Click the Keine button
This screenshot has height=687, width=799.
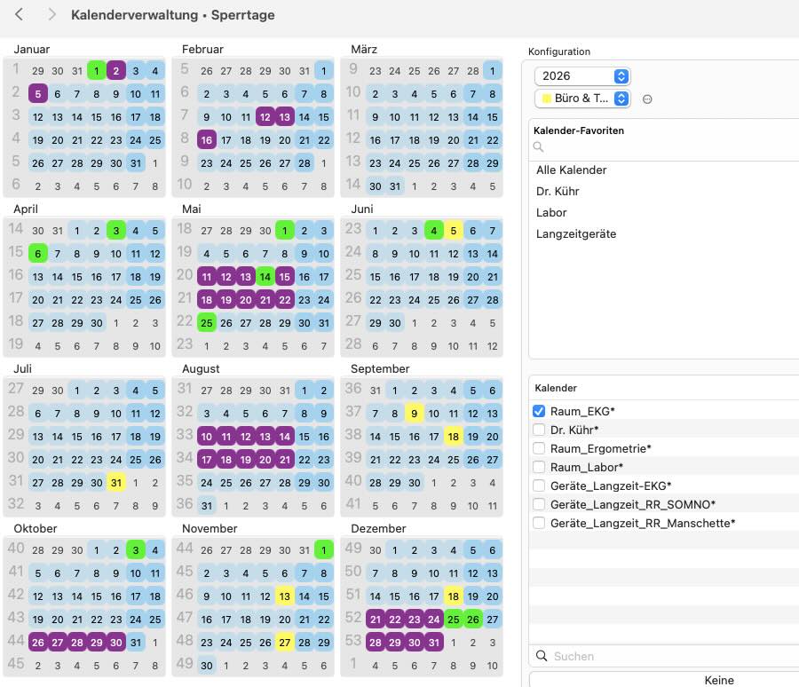[718, 679]
